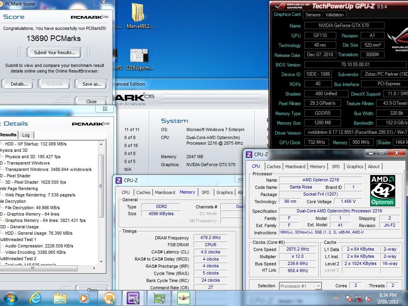The width and height of the screenshot is (408, 306).
Task: Open Caches tab in CPU-Z memory window
Action: click(143, 192)
